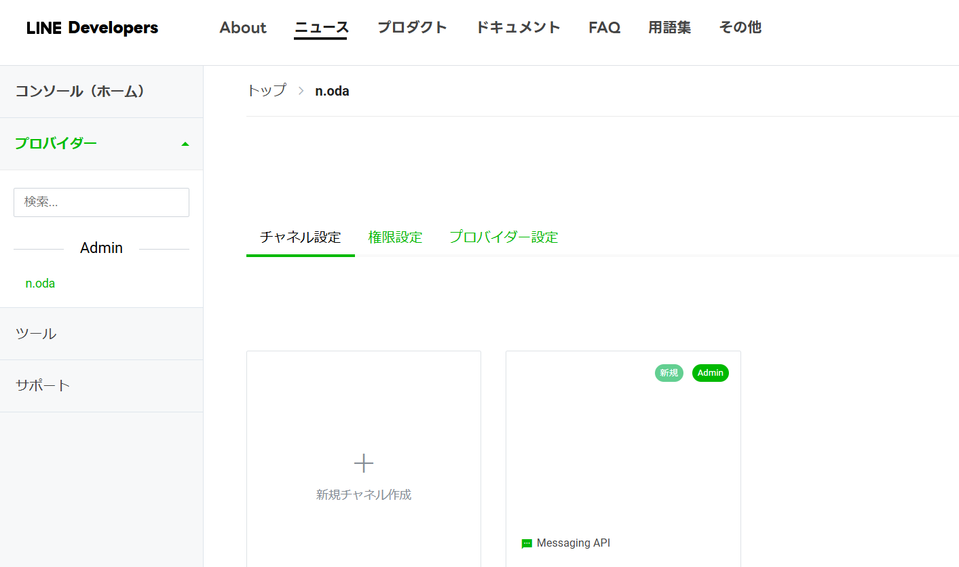Click the 新規チャネル作成 label
Screen dimensions: 959x567
pos(364,494)
